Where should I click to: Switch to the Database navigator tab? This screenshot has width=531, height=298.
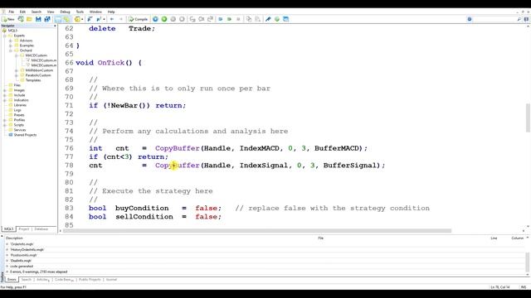pyautogui.click(x=41, y=229)
